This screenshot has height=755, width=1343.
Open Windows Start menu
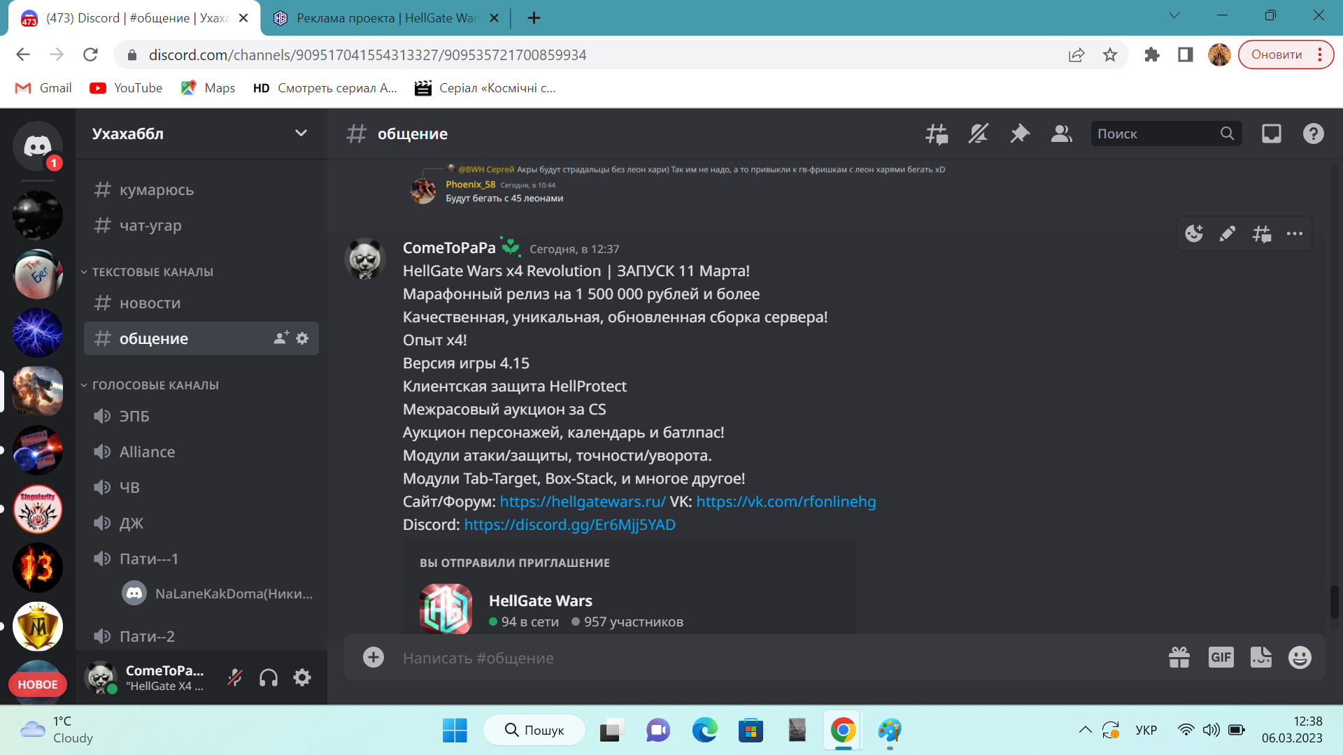[x=455, y=731]
